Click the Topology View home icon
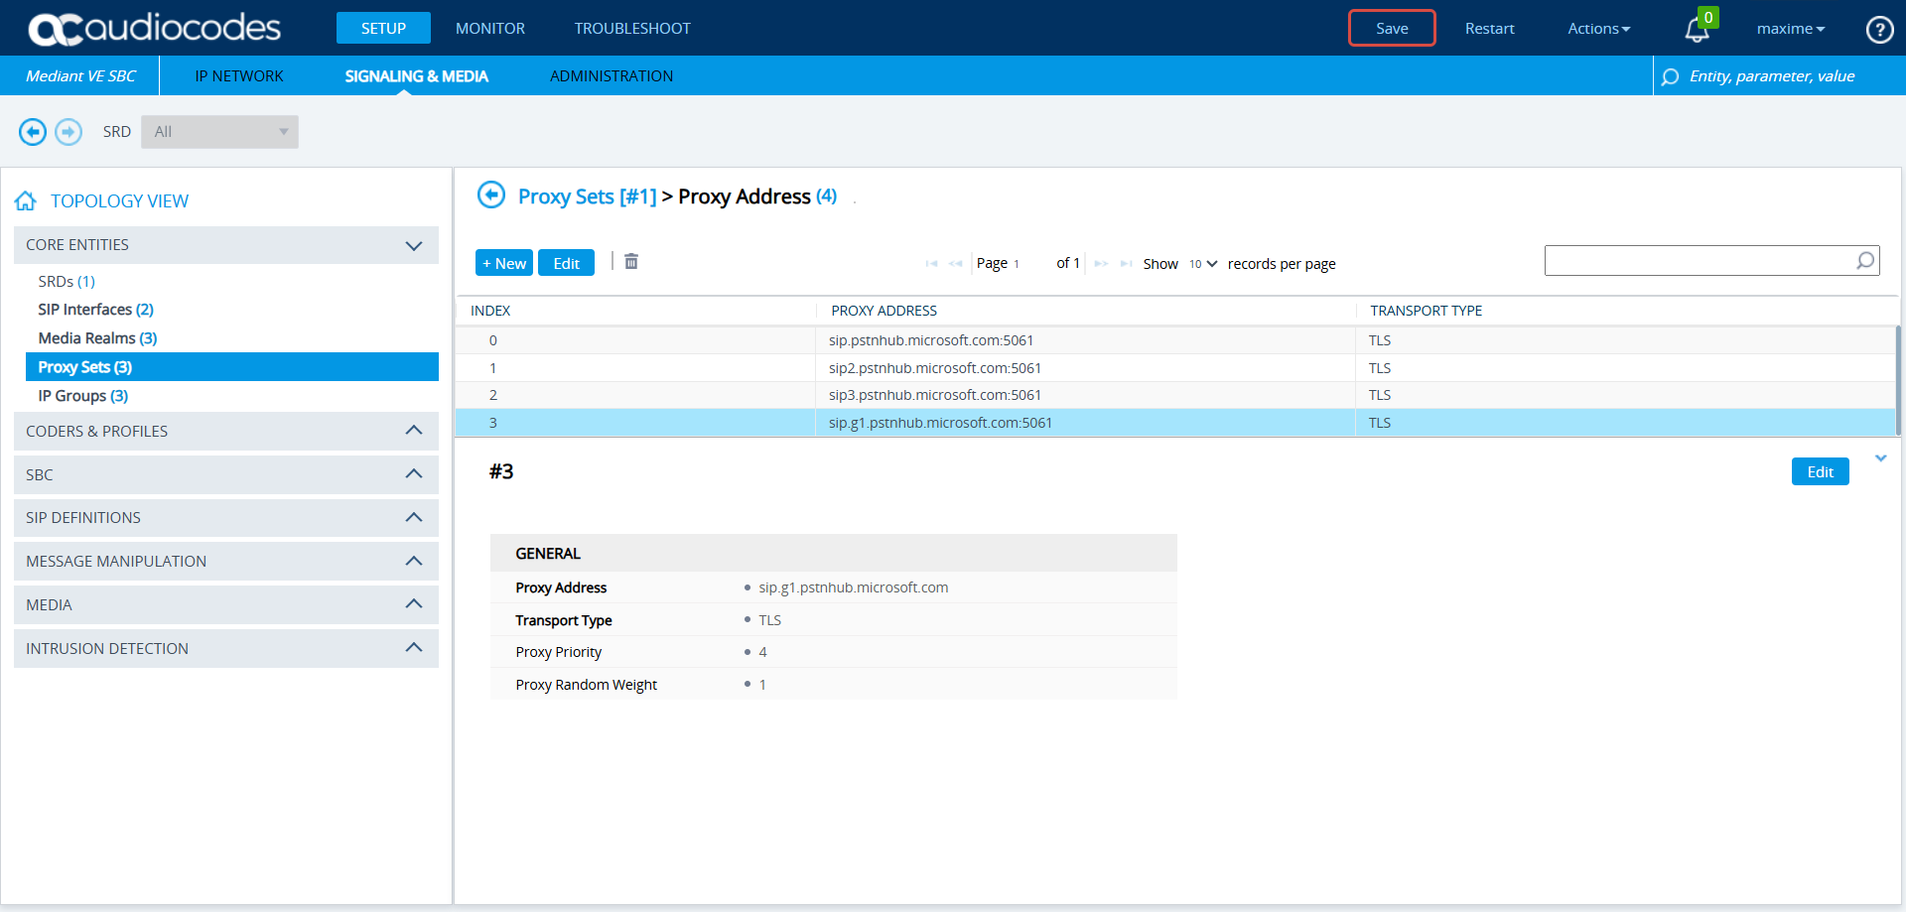 point(26,201)
